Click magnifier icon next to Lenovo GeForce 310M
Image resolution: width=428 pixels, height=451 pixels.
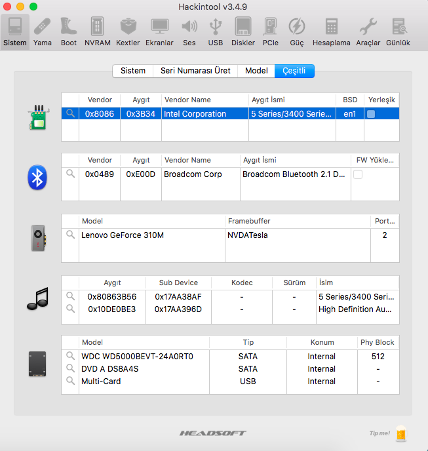point(70,235)
